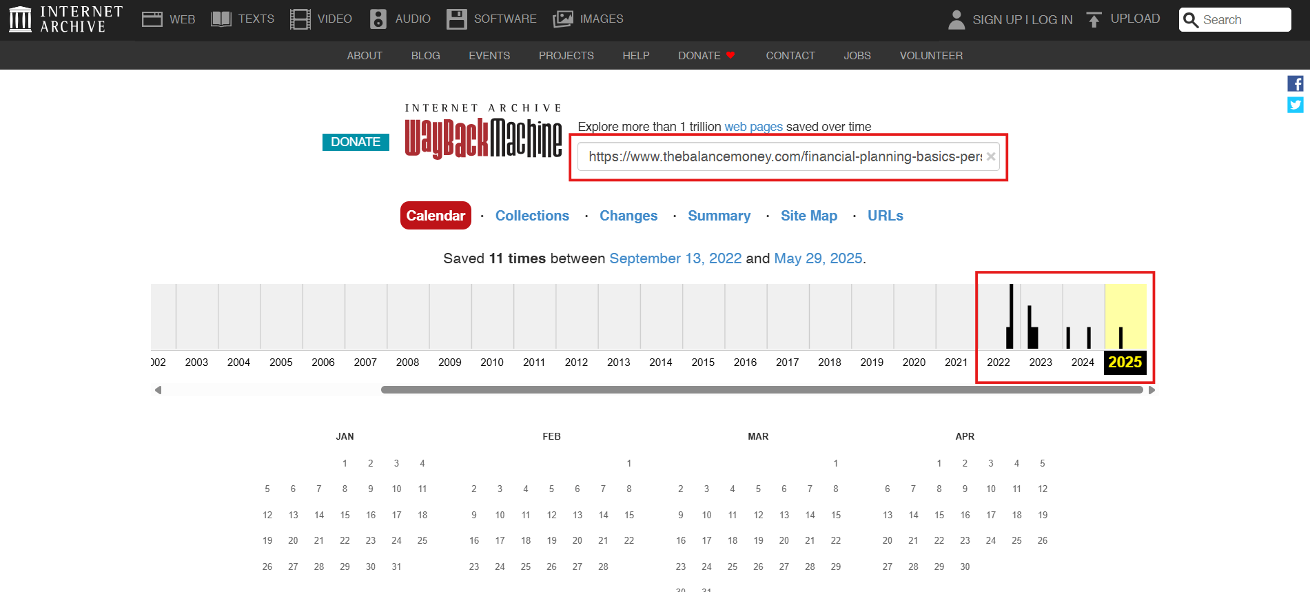Click the JAN month heading
1310x592 pixels.
pyautogui.click(x=345, y=436)
